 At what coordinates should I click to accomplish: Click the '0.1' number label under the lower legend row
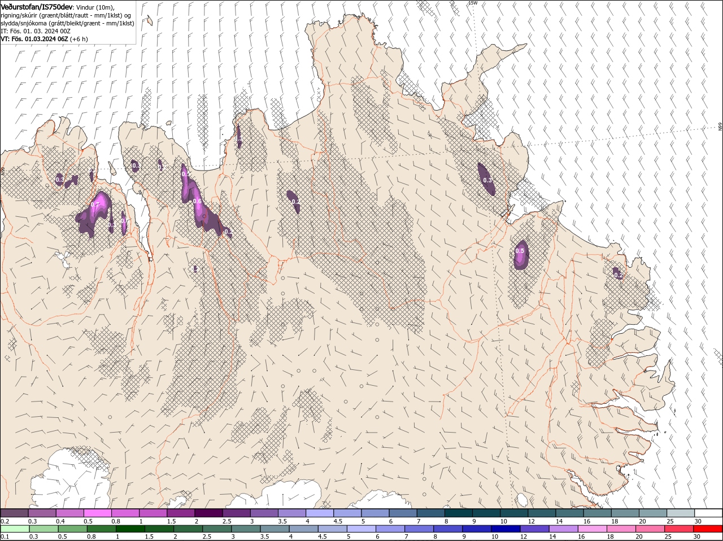coord(5,536)
